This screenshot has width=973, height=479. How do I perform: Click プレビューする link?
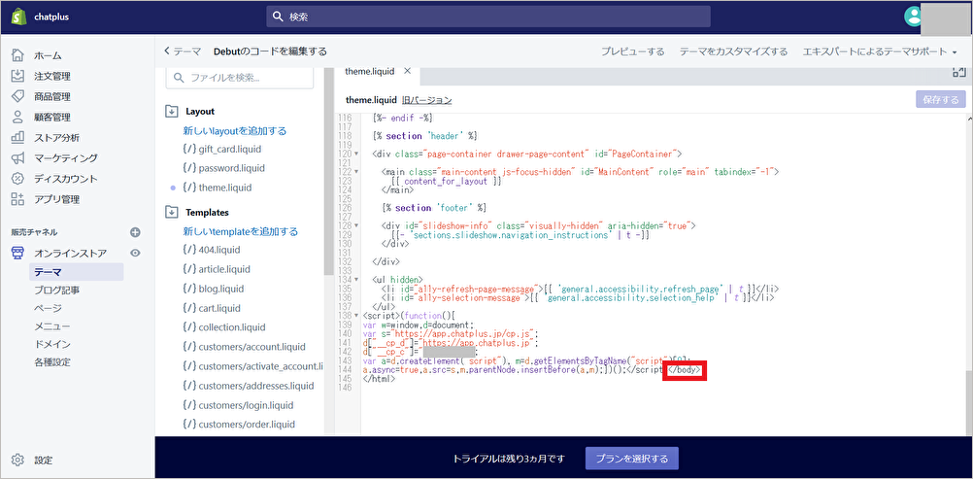click(632, 51)
